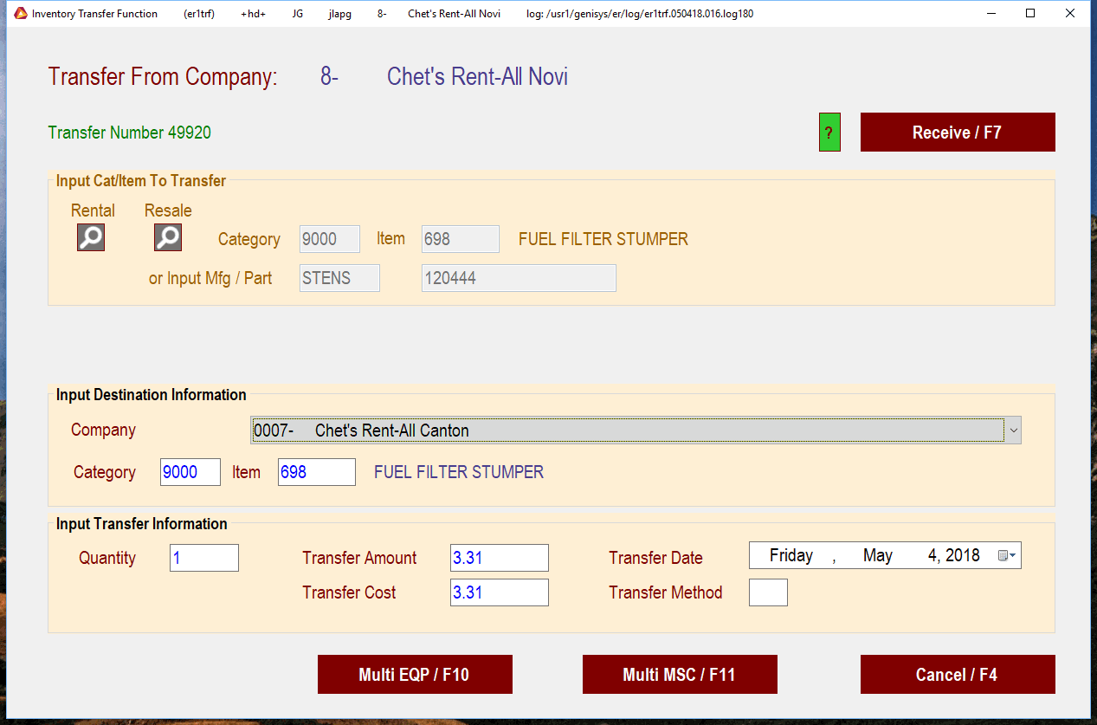Screen dimensions: 1097x725
Task: Click the destination Item field 698
Action: click(317, 472)
